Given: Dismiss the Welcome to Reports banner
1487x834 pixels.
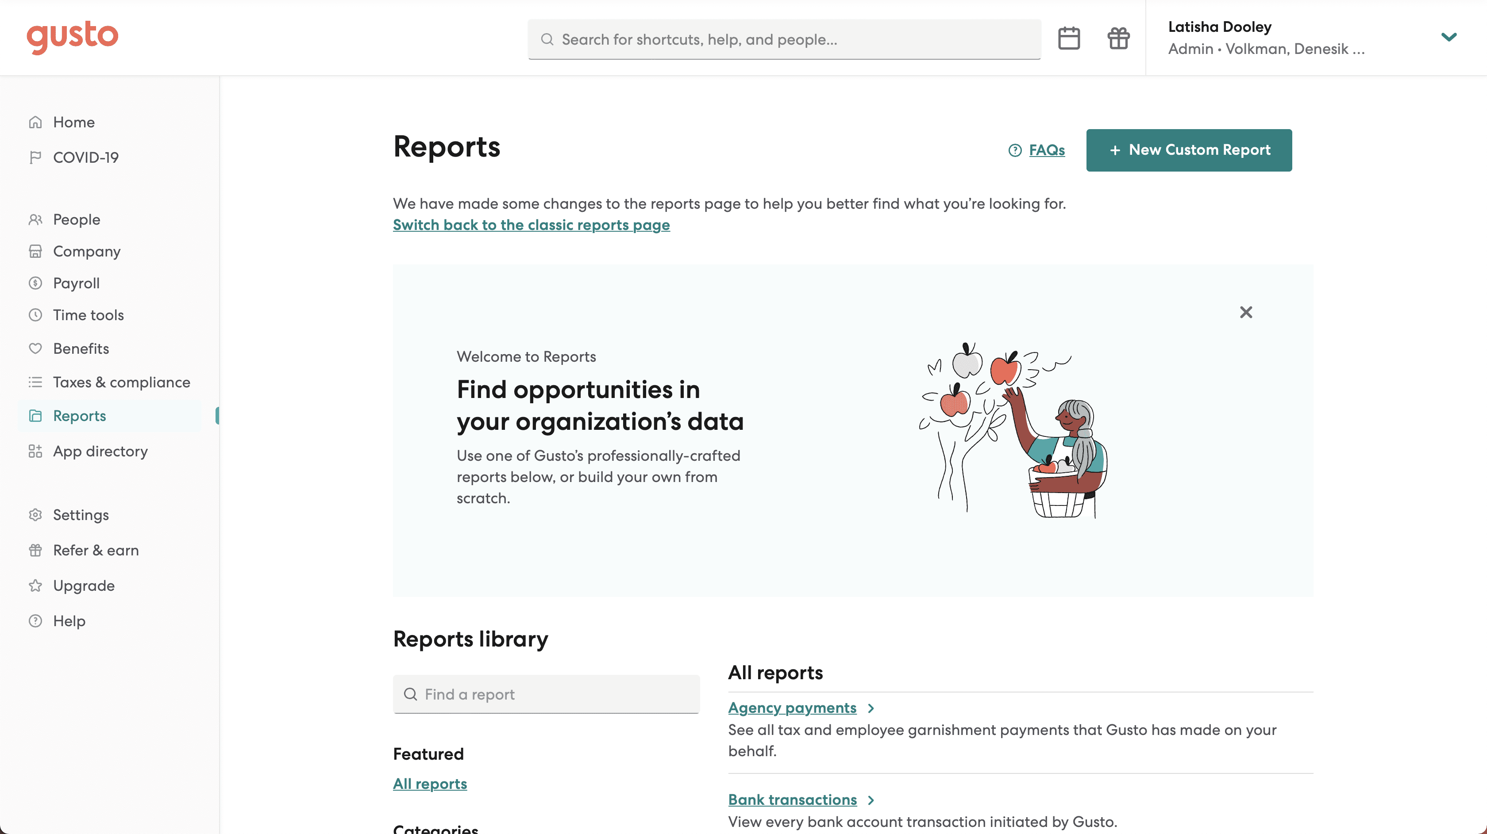Looking at the screenshot, I should (1246, 312).
